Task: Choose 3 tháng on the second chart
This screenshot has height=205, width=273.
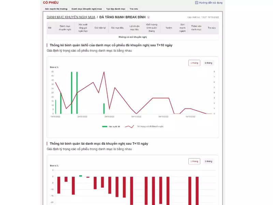Action: pos(208,161)
